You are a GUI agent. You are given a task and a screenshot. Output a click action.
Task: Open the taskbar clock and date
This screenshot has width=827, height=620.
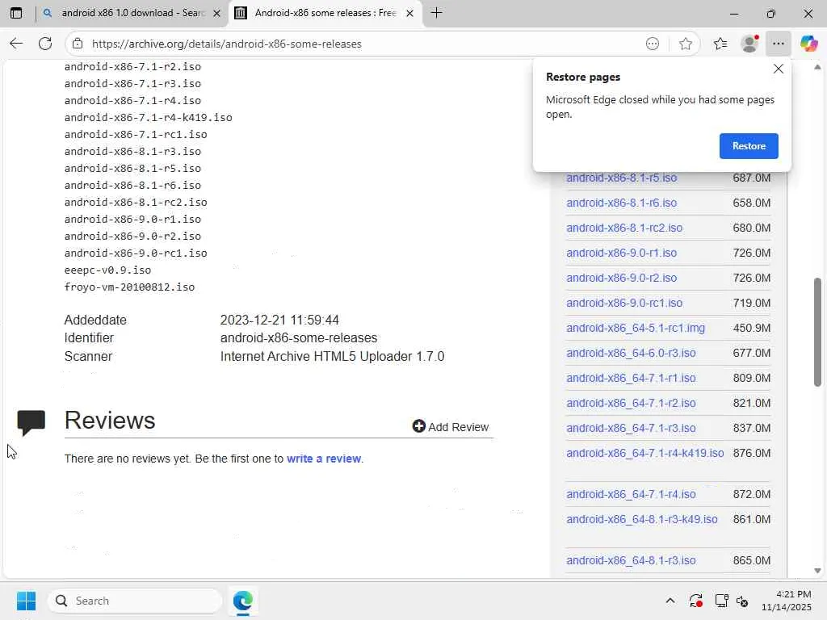[x=787, y=601]
